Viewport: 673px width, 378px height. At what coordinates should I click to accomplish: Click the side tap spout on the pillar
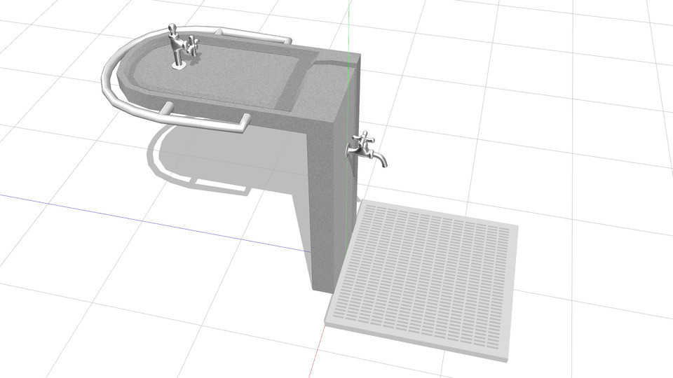click(x=379, y=160)
